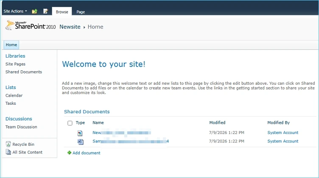The width and height of the screenshot is (319, 178).
Task: Click the Navigate Up folder icon
Action: click(x=35, y=11)
